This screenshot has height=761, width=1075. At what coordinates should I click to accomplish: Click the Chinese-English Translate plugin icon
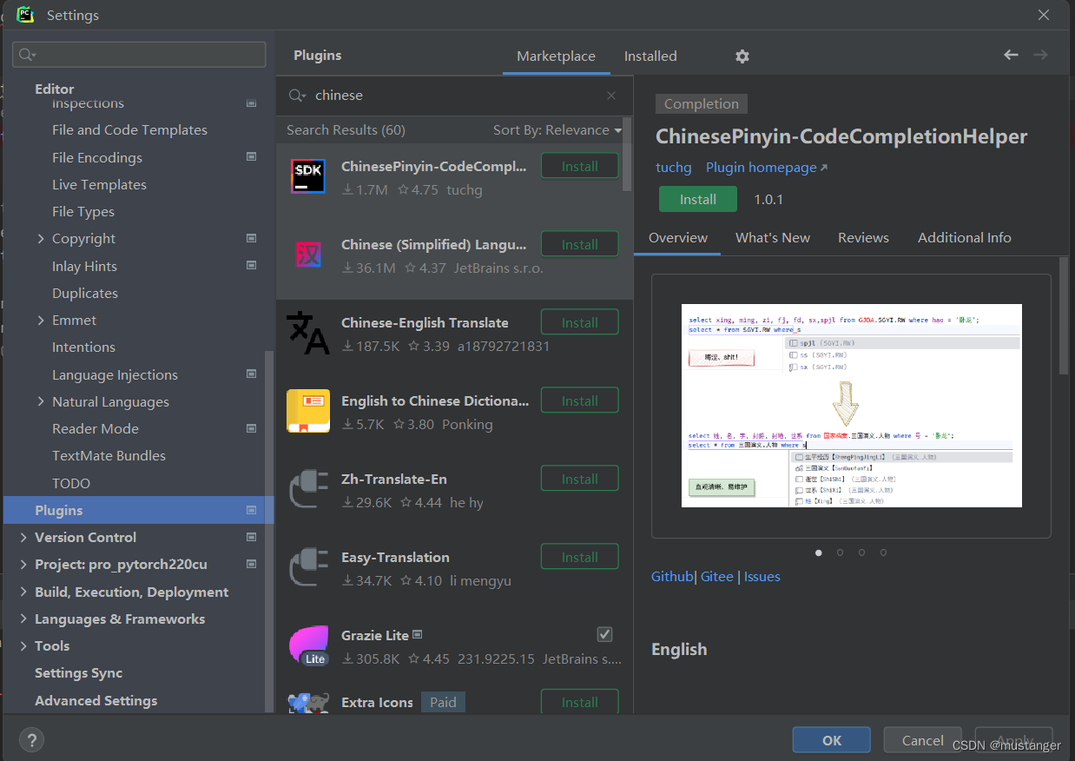[307, 334]
